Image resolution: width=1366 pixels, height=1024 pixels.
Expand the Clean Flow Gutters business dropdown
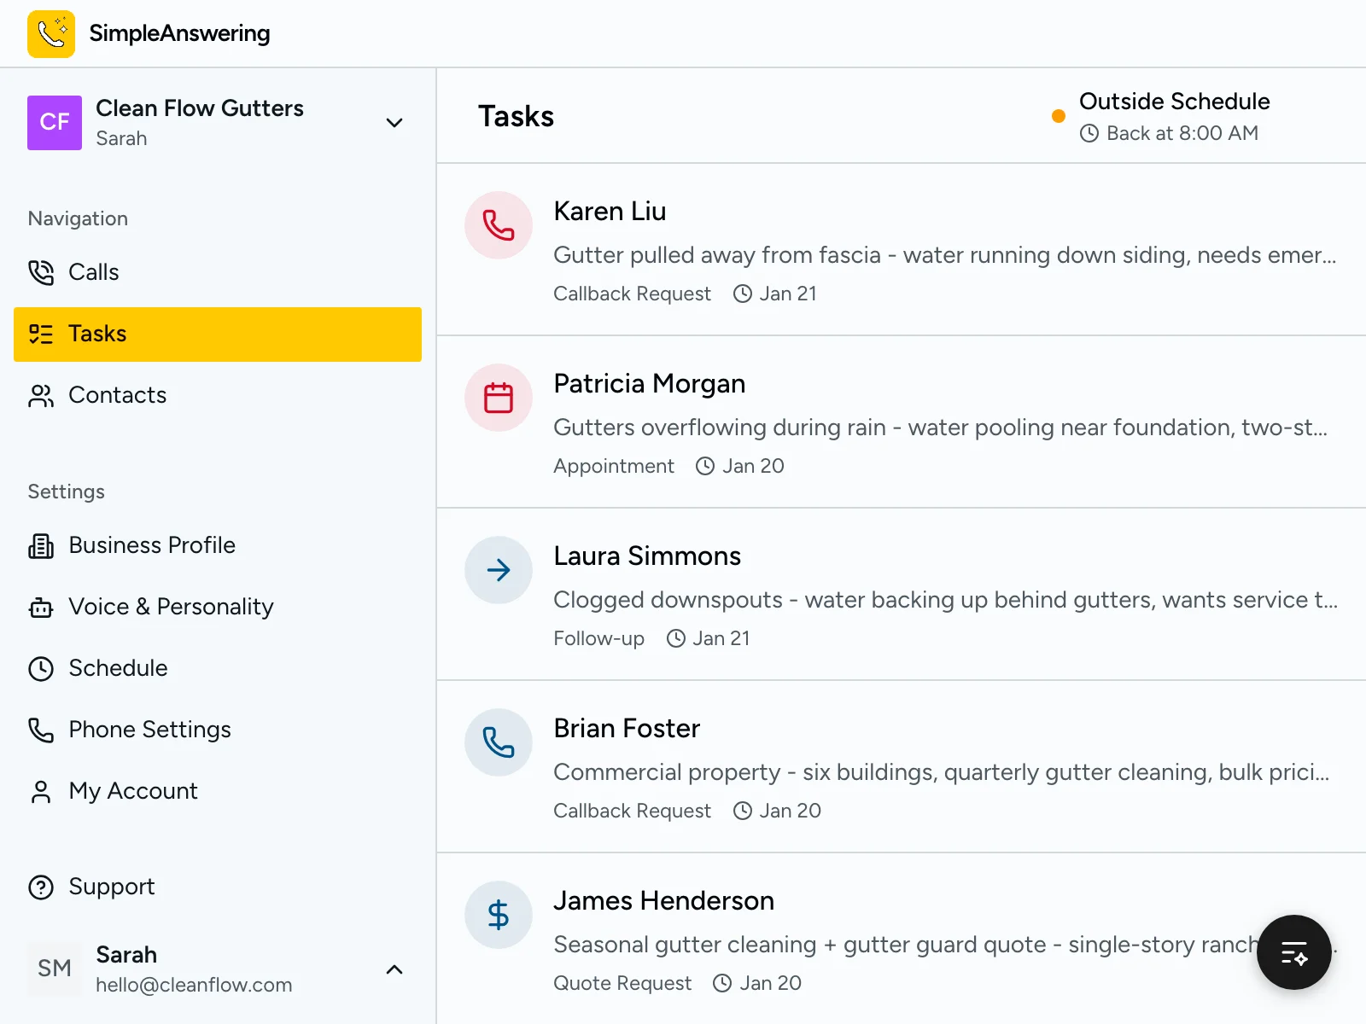click(394, 123)
